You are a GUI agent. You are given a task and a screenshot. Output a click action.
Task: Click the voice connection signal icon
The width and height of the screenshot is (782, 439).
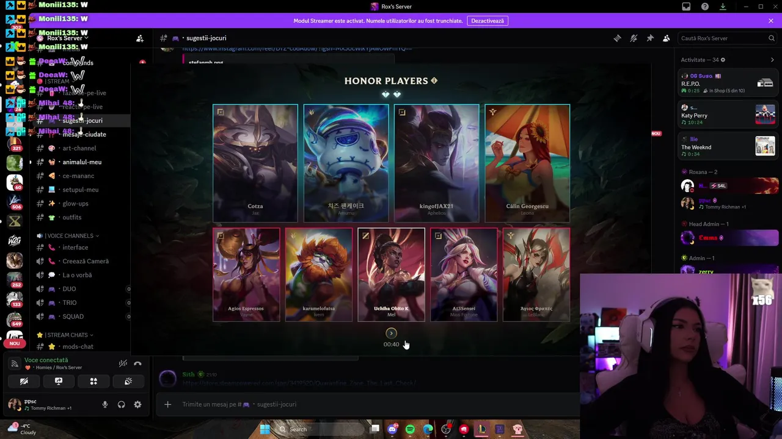(x=15, y=363)
